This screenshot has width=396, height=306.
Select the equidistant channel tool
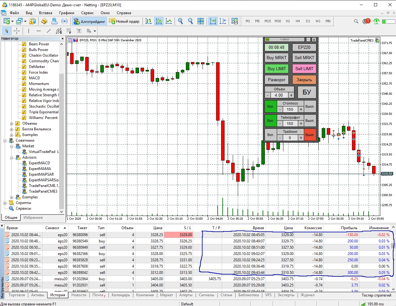point(59,31)
